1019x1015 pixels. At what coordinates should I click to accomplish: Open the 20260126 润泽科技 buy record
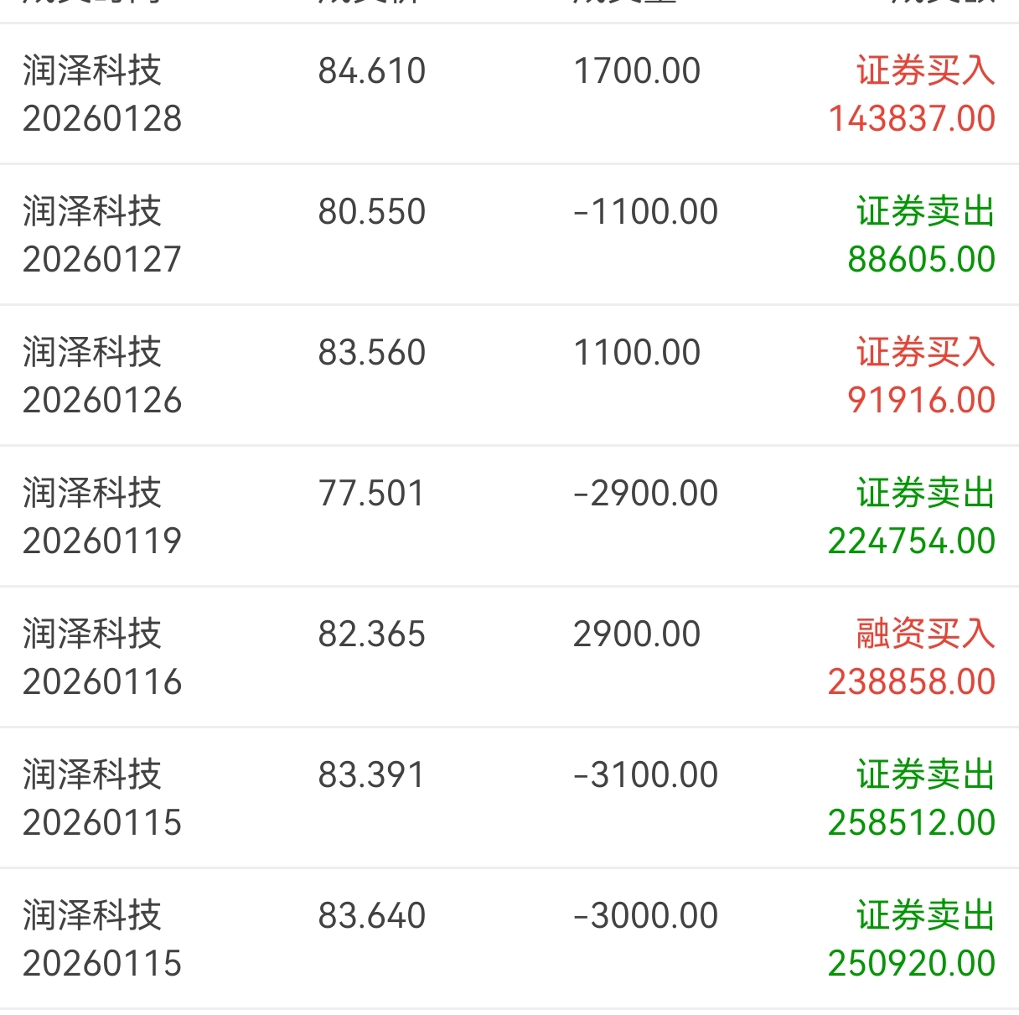click(x=509, y=375)
